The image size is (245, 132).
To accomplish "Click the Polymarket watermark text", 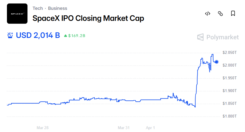I will click(222, 37).
